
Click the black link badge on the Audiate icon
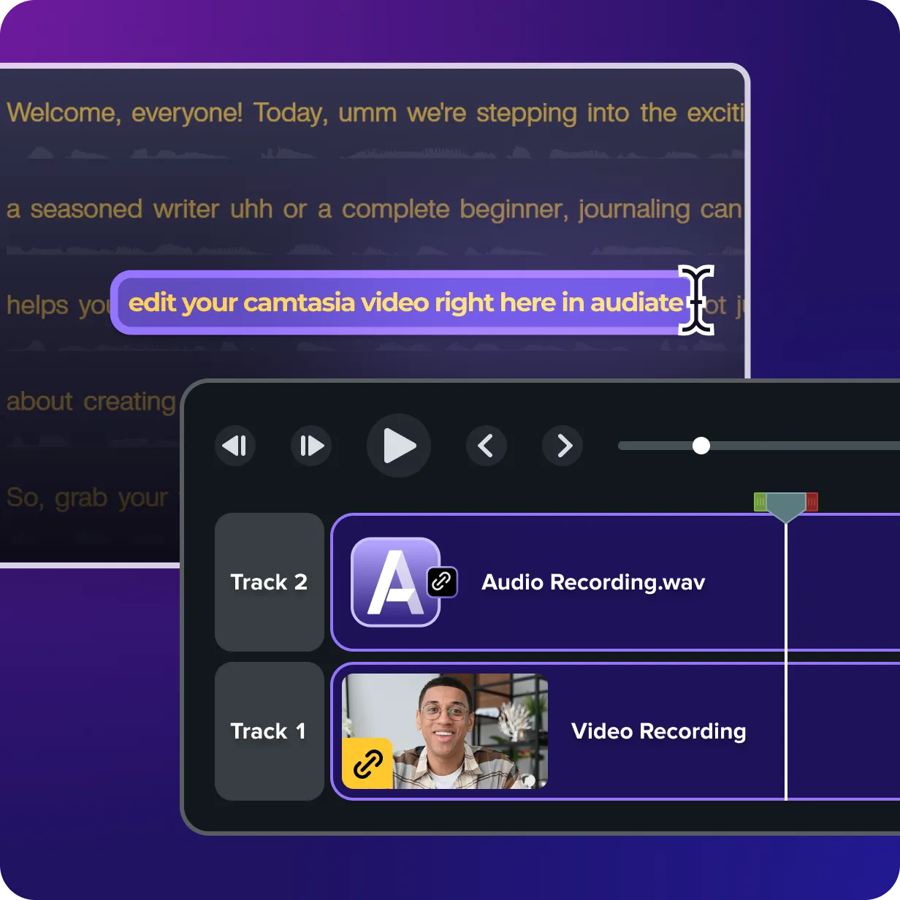[x=442, y=582]
